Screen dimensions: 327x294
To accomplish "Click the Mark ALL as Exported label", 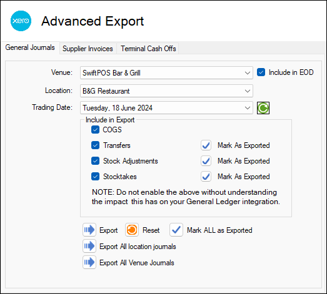I will click(219, 230).
